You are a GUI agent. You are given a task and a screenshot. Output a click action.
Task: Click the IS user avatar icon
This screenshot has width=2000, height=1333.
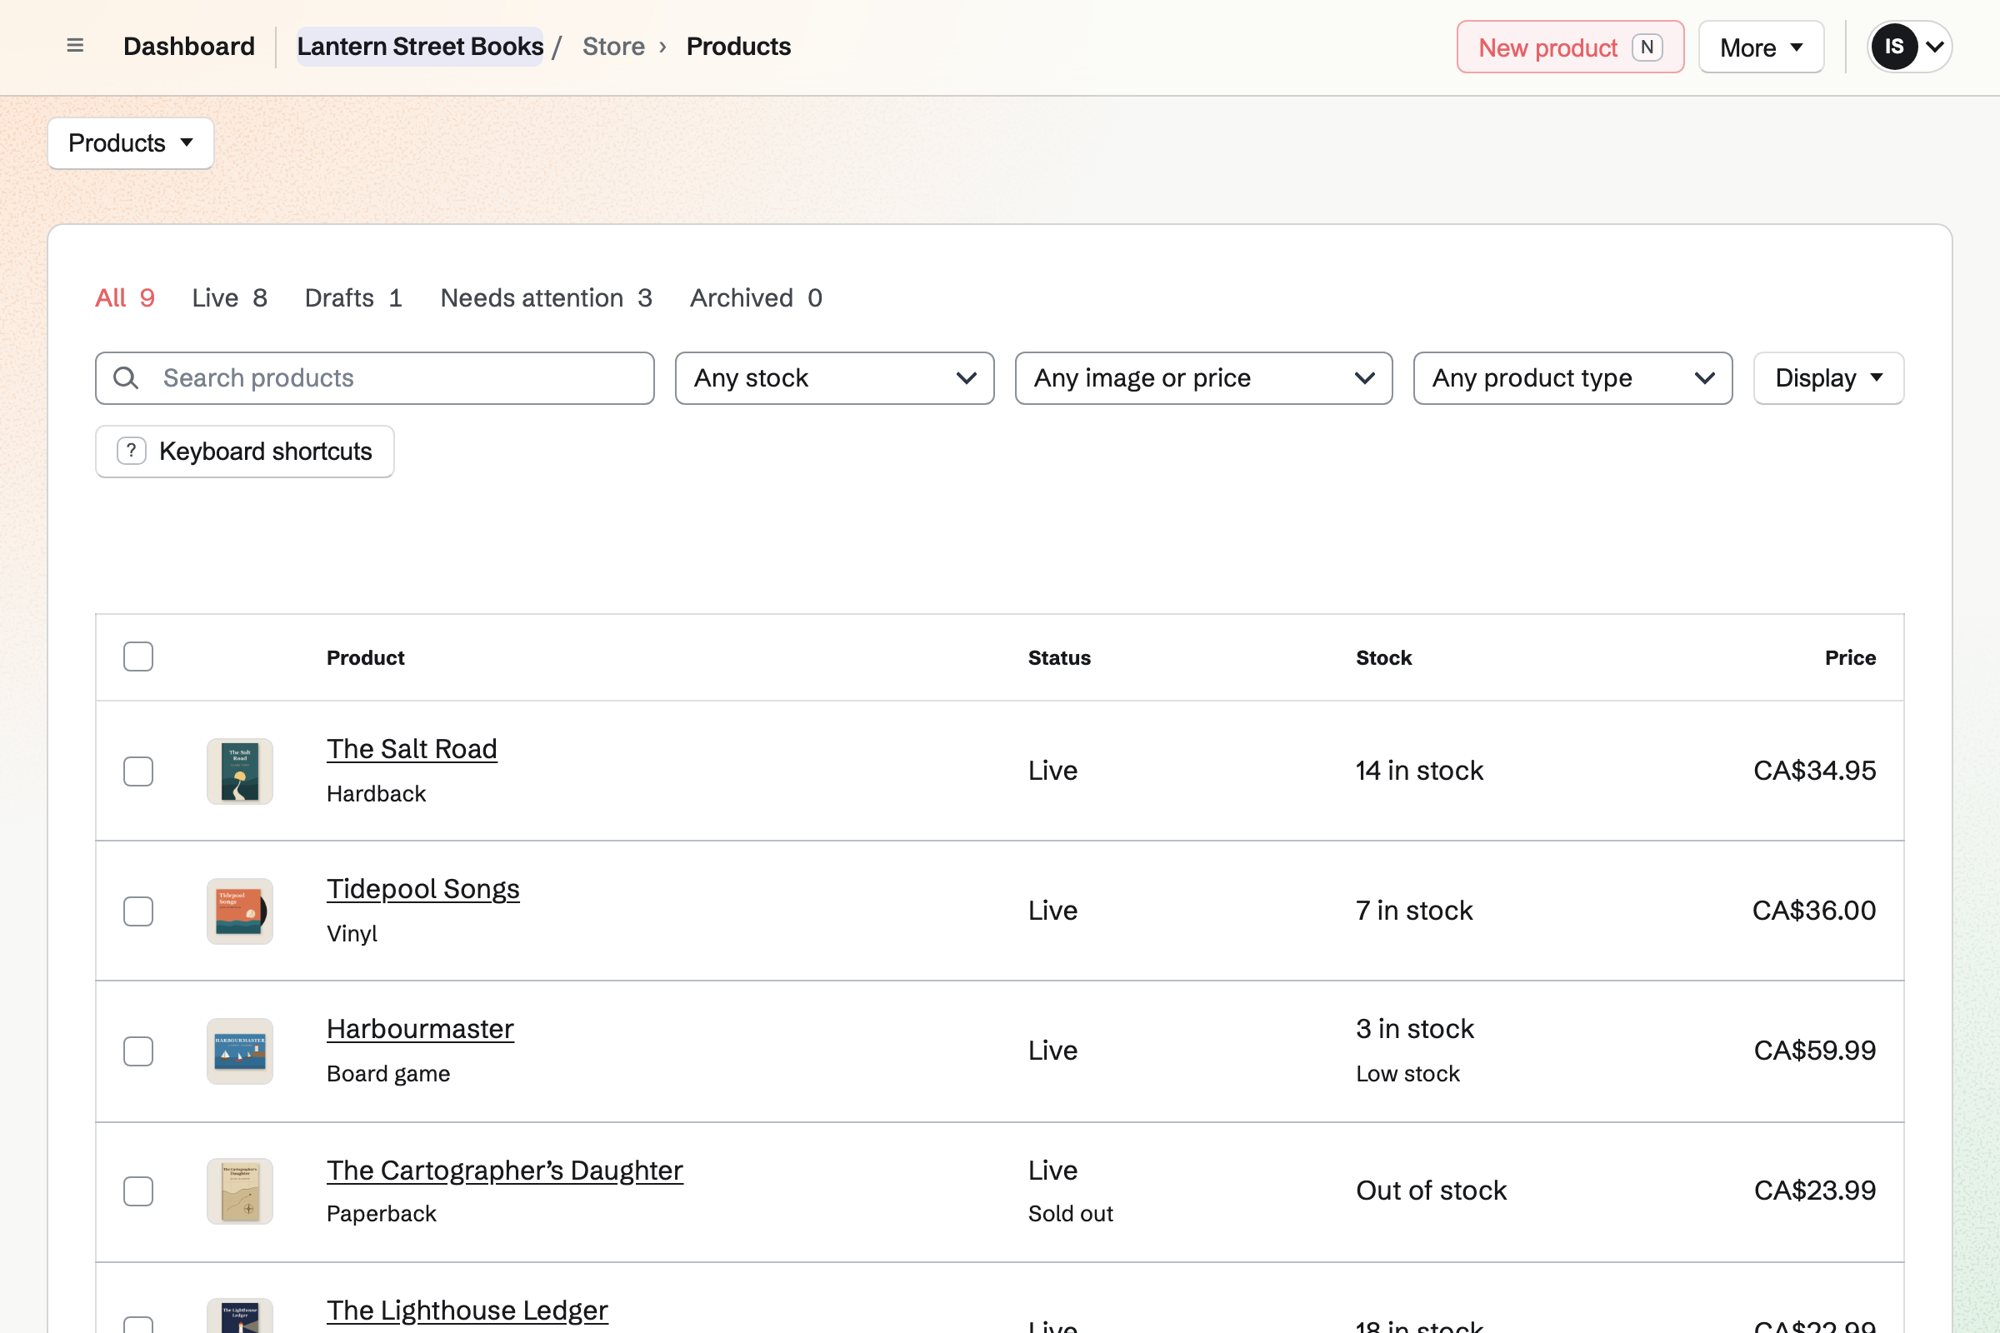(1893, 46)
